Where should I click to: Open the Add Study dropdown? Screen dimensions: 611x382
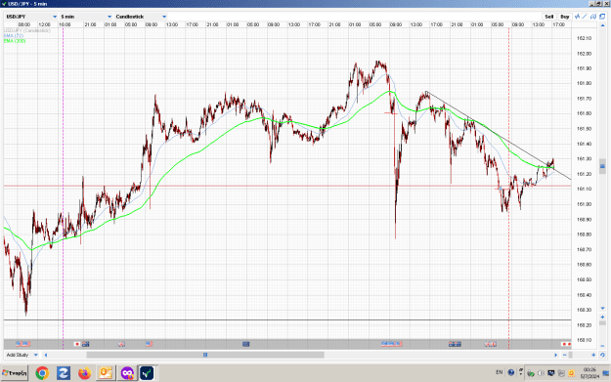22,355
